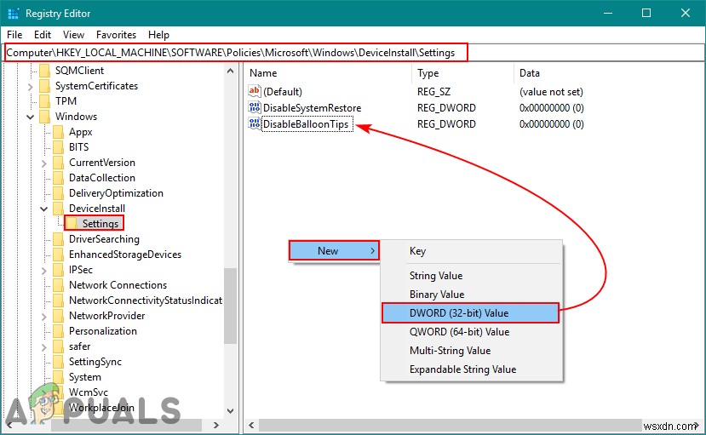
Task: Click tree pane scroll up arrow
Action: [230, 71]
